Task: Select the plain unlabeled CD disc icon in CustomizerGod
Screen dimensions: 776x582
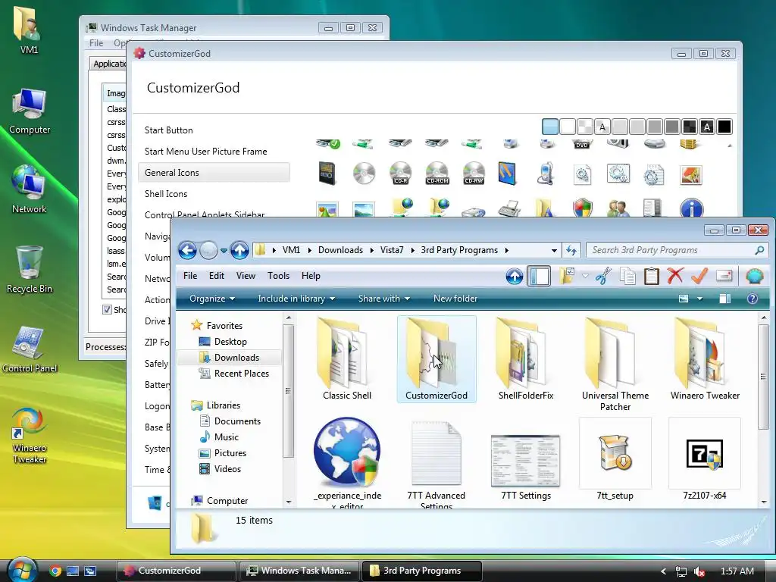Action: pyautogui.click(x=365, y=174)
